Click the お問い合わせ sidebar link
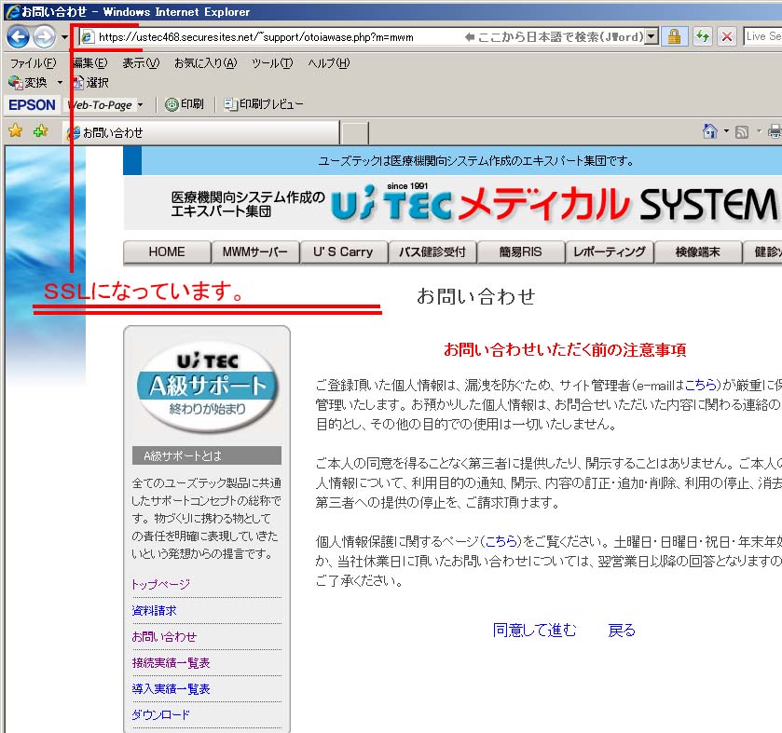The image size is (782, 733). 164,637
